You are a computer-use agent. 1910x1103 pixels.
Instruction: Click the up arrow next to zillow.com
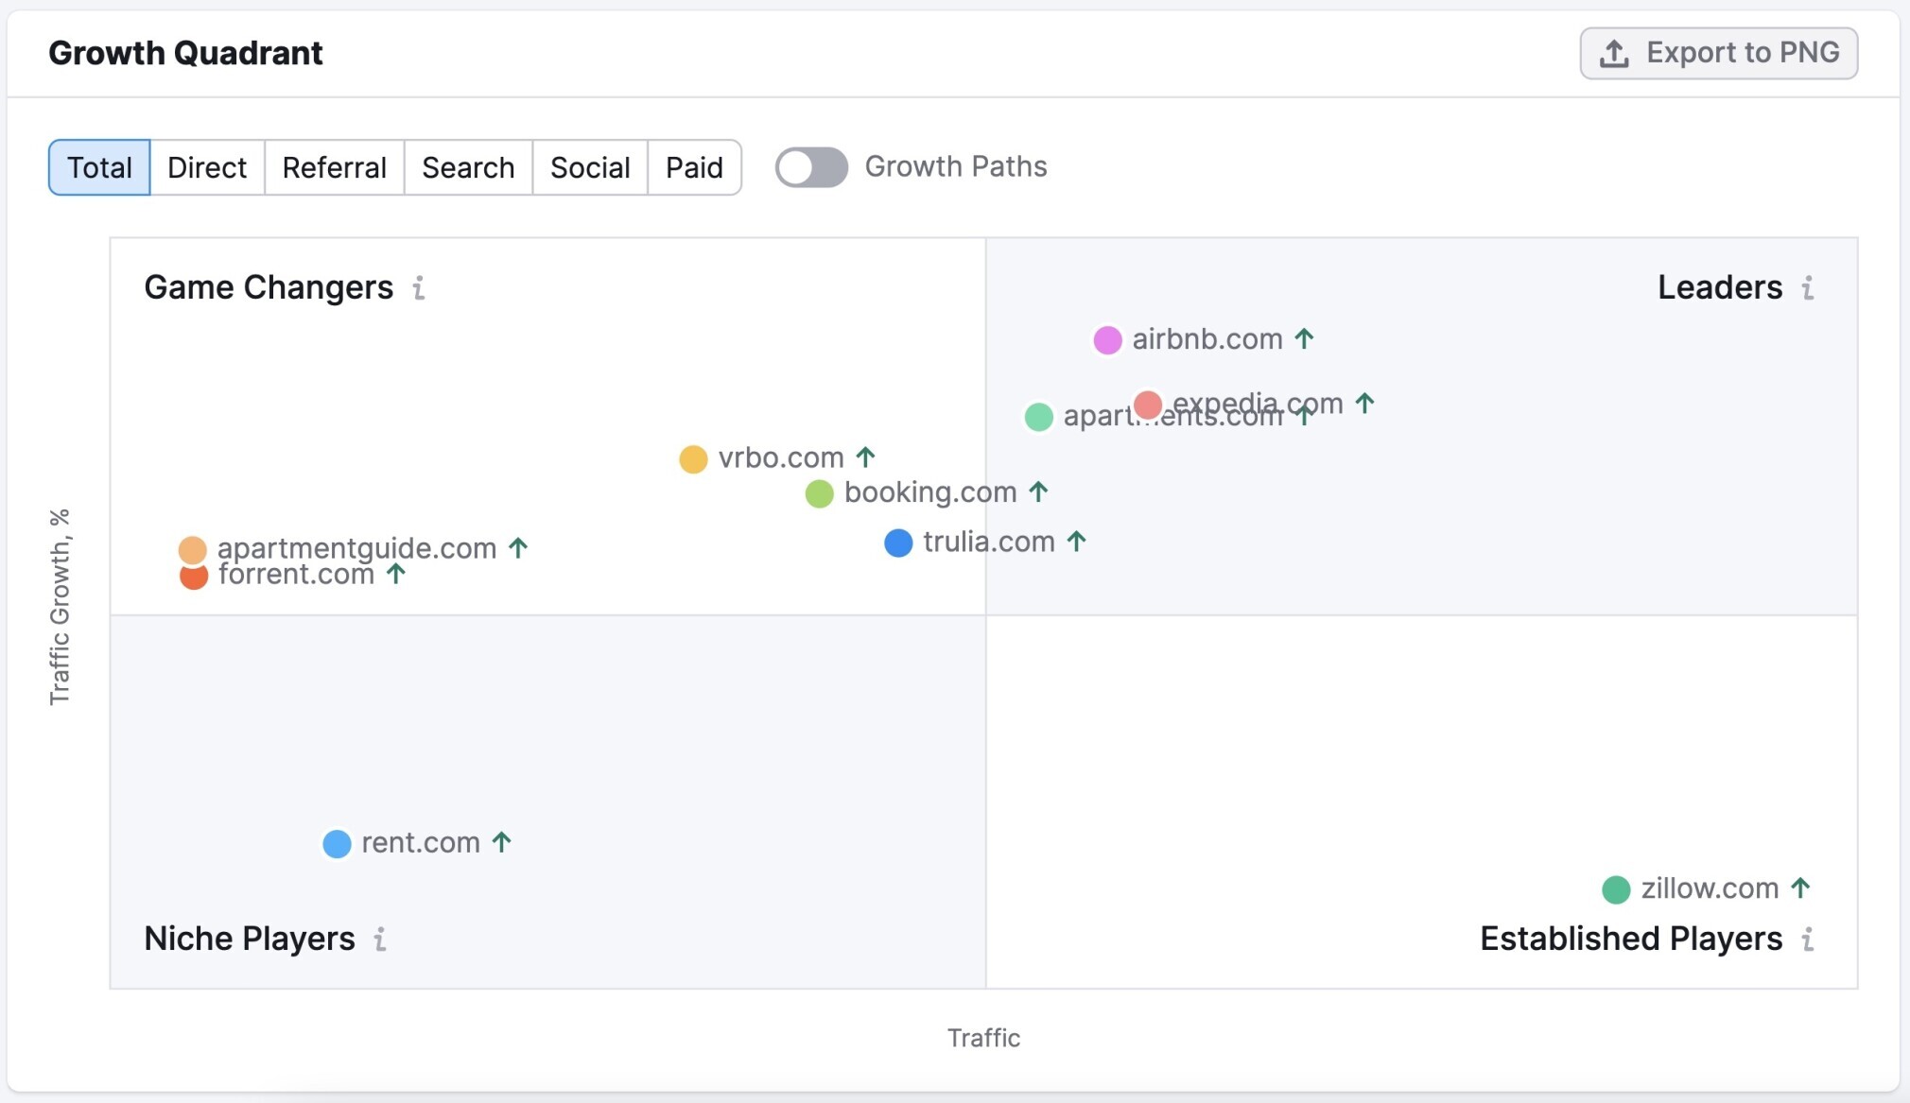point(1801,888)
